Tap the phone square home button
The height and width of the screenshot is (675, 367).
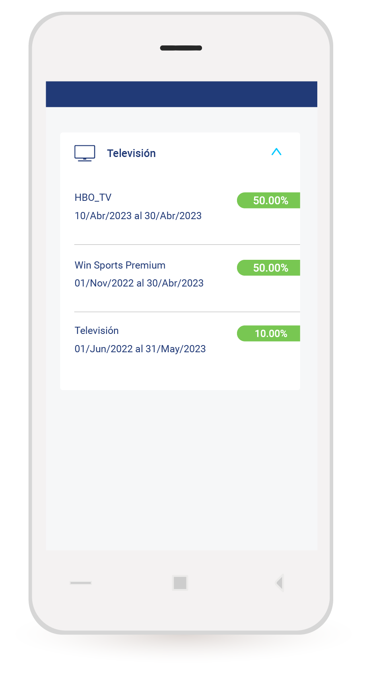pyautogui.click(x=180, y=583)
